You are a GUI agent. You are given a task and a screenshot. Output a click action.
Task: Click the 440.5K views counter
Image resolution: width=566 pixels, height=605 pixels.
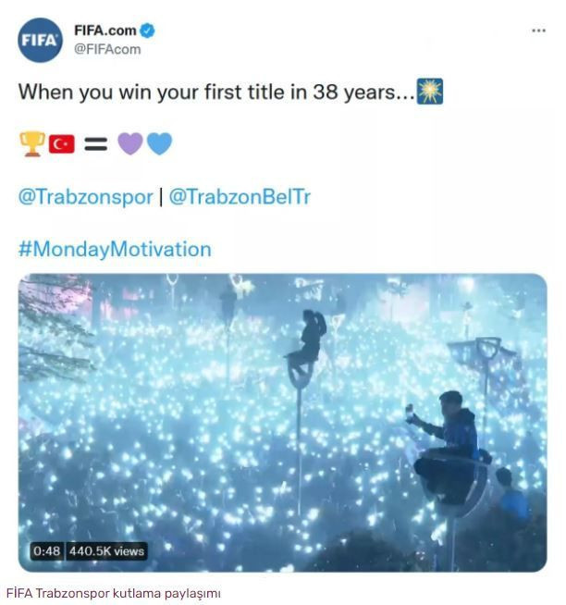coord(107,551)
